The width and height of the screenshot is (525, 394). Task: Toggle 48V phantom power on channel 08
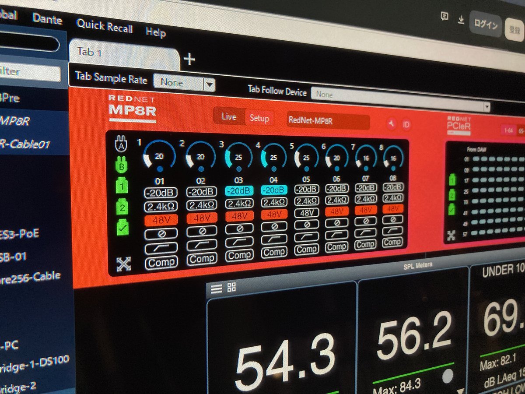coord(393,209)
